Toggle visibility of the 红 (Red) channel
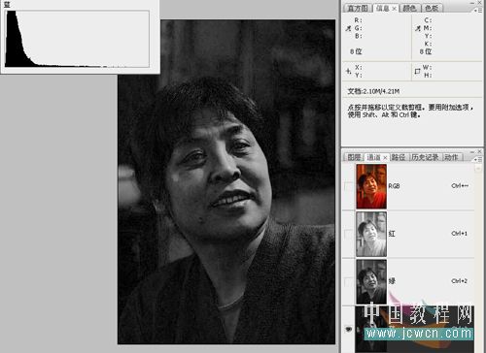This screenshot has width=486, height=353. [349, 234]
